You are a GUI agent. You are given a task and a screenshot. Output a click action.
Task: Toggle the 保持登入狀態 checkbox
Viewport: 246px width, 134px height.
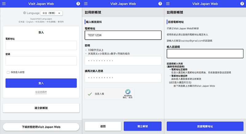click(x=8, y=72)
